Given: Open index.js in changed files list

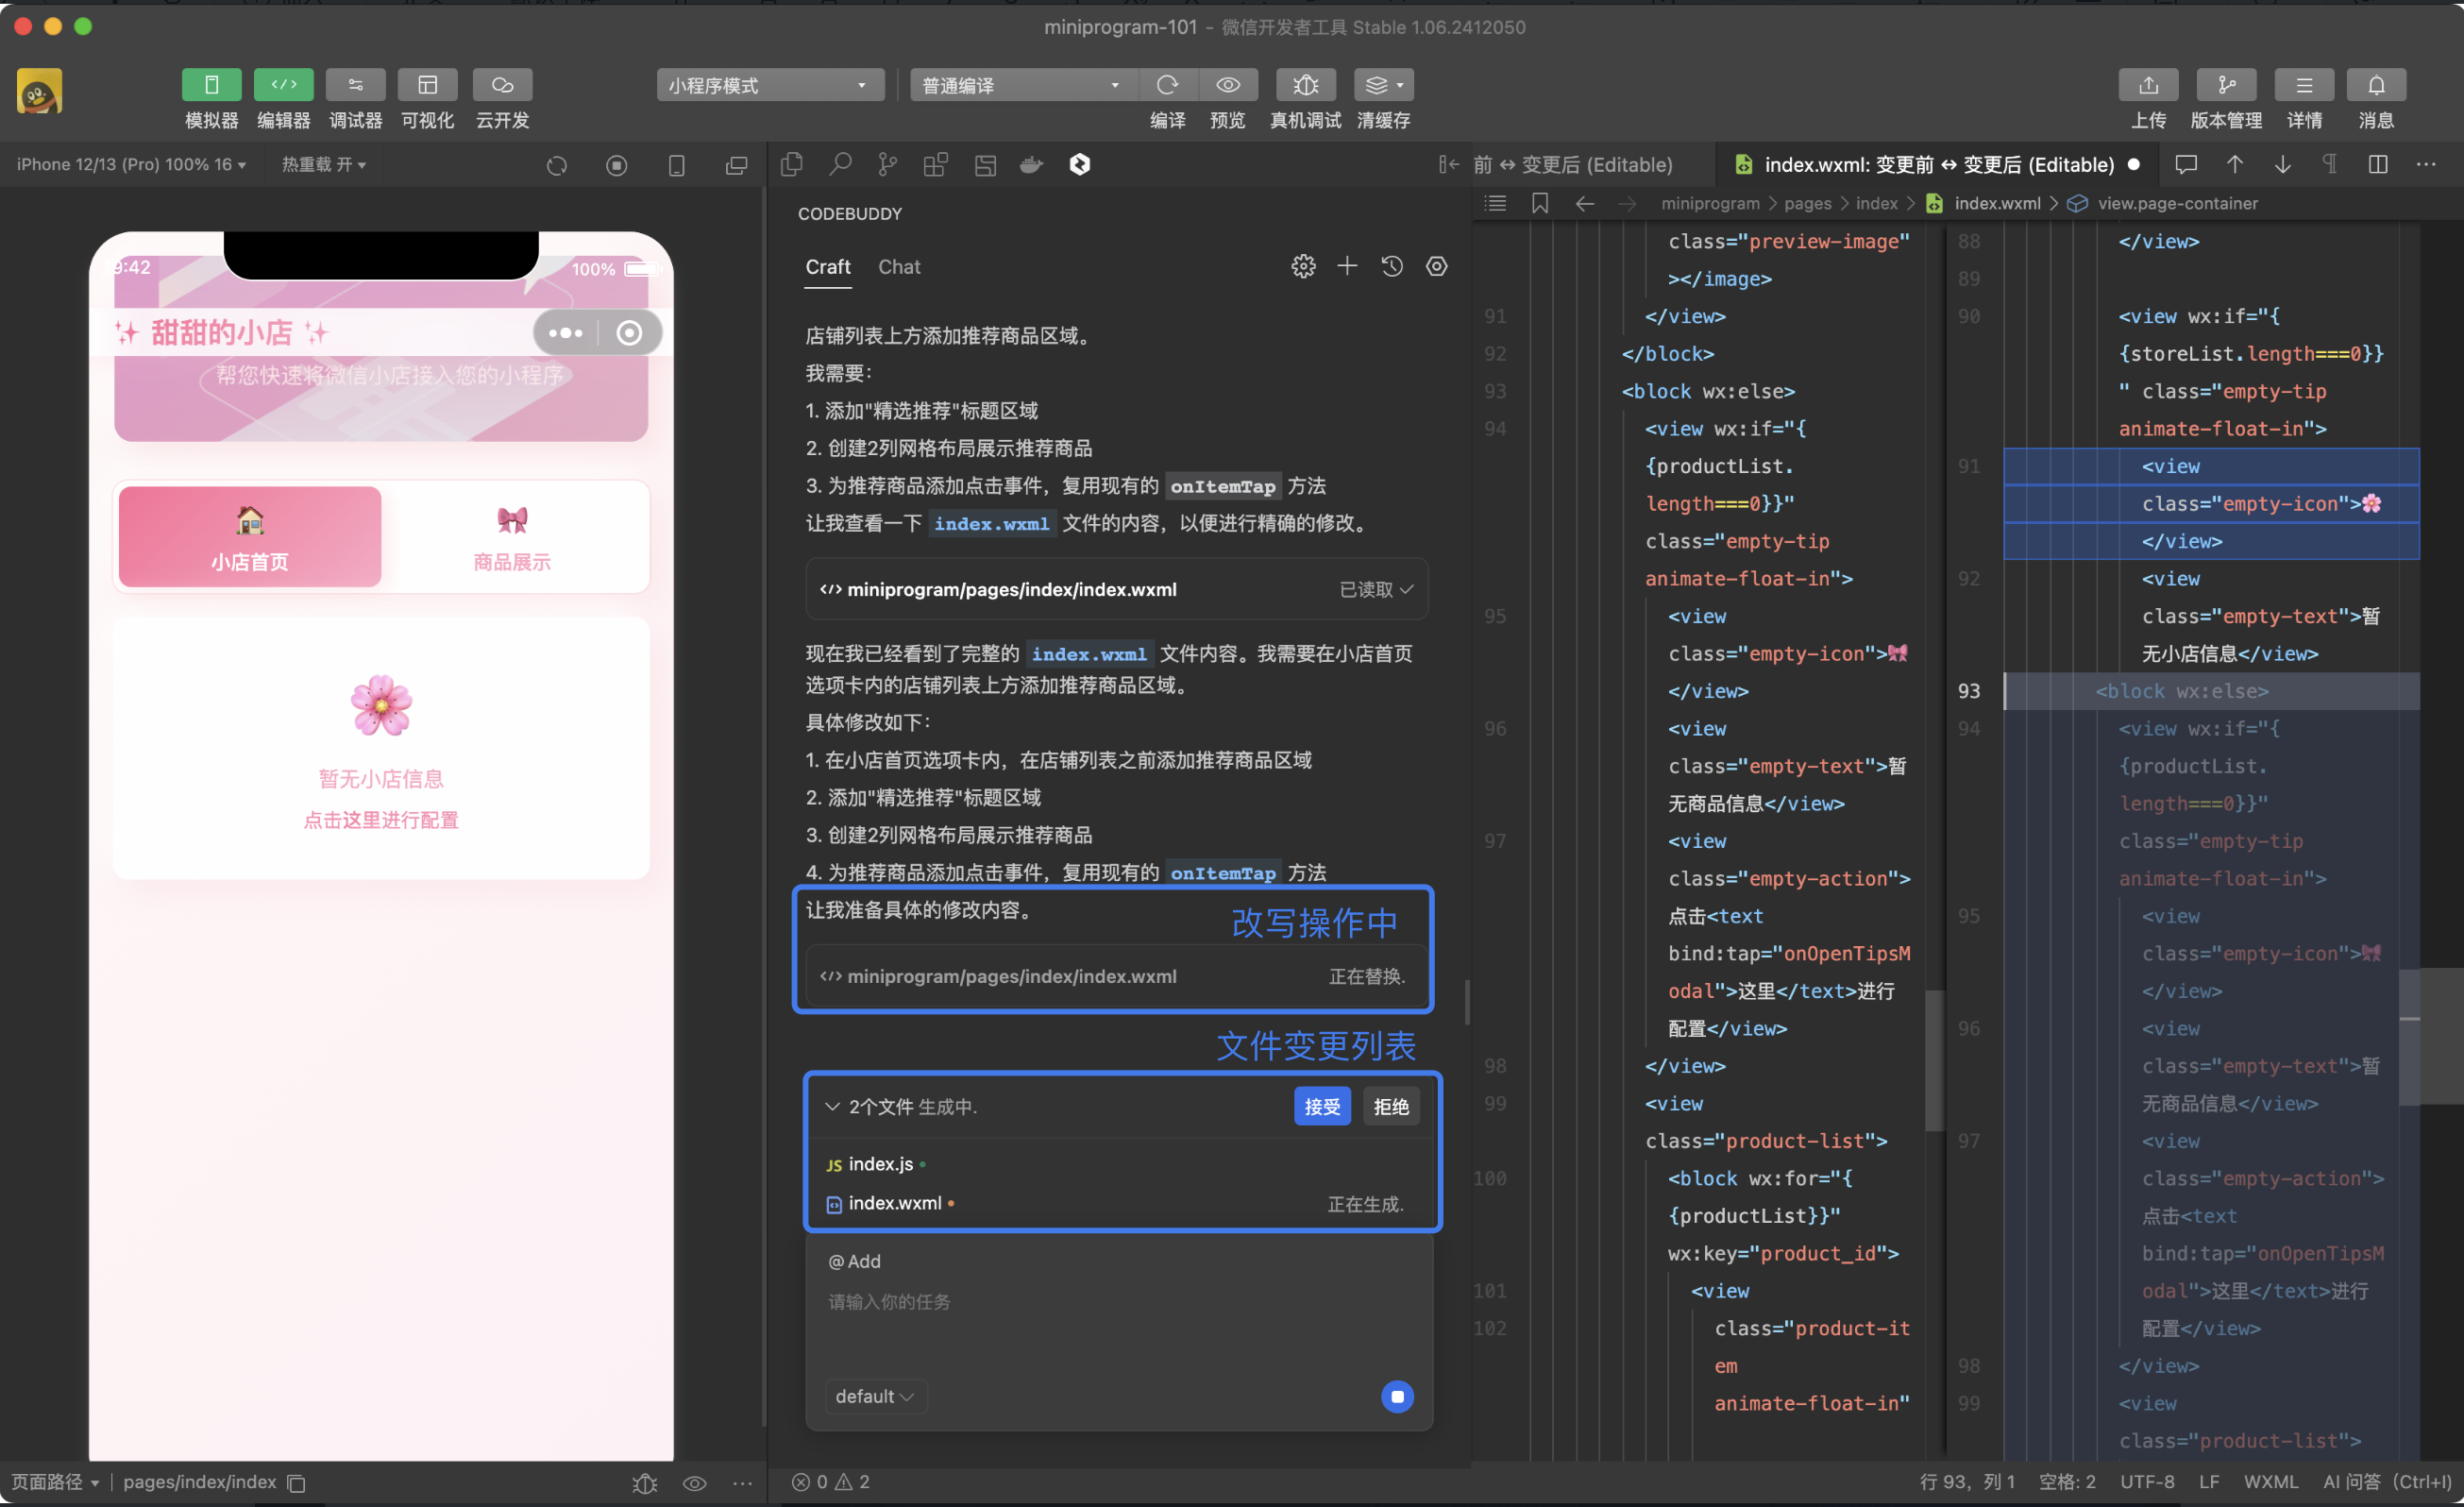Looking at the screenshot, I should (x=880, y=1164).
